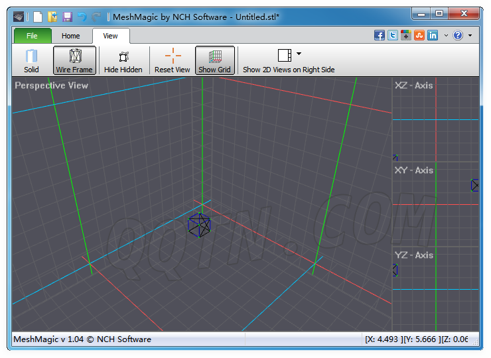Share on Facebook icon

pyautogui.click(x=380, y=36)
